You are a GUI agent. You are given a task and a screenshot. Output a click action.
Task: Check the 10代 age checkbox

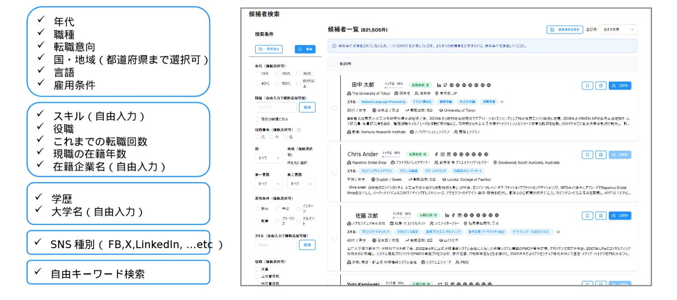pyautogui.click(x=258, y=73)
